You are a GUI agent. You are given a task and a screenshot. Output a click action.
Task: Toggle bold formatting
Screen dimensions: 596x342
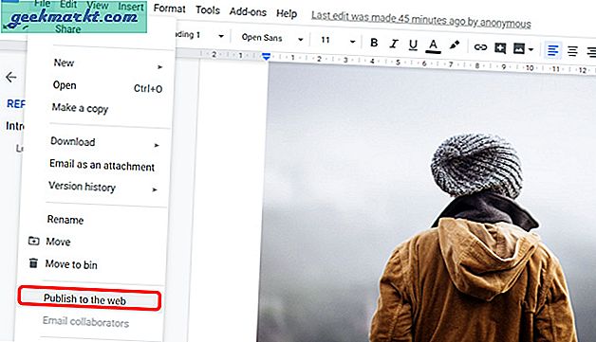pyautogui.click(x=374, y=43)
